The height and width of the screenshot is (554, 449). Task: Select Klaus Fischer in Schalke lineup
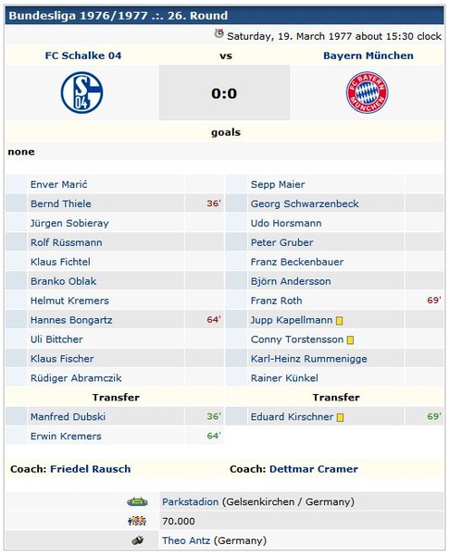click(62, 359)
